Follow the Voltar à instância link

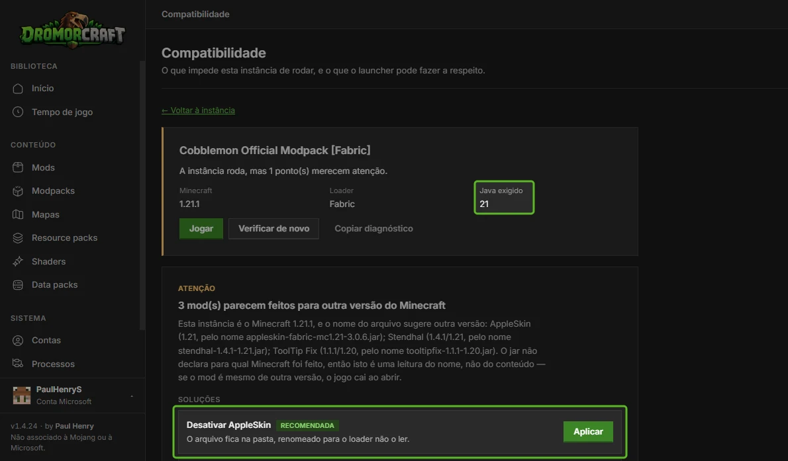[x=198, y=110]
